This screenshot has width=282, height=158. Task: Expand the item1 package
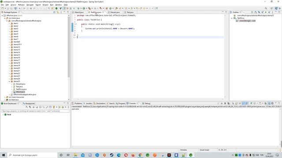(9, 23)
